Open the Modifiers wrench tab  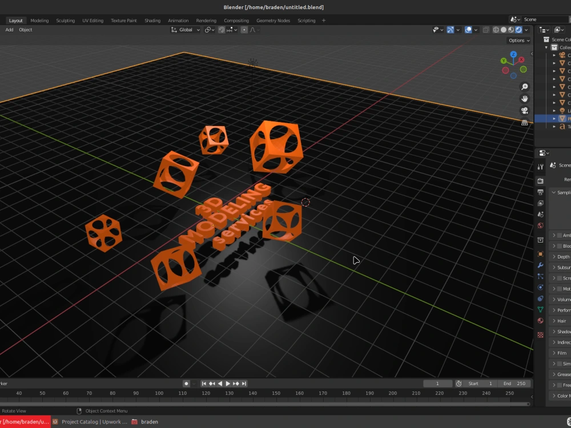pyautogui.click(x=540, y=265)
